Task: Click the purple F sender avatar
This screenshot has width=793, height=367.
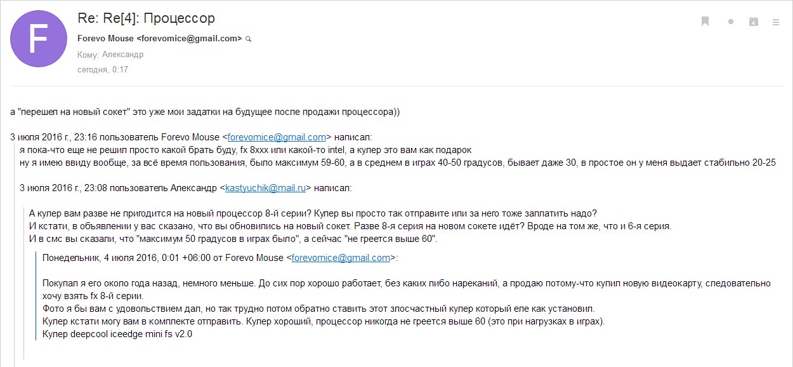Action: [39, 39]
